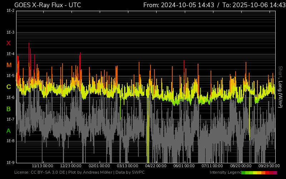Click the 02/01 00:00 x-axis tick label
This screenshot has width=286, height=179.
[99, 166]
